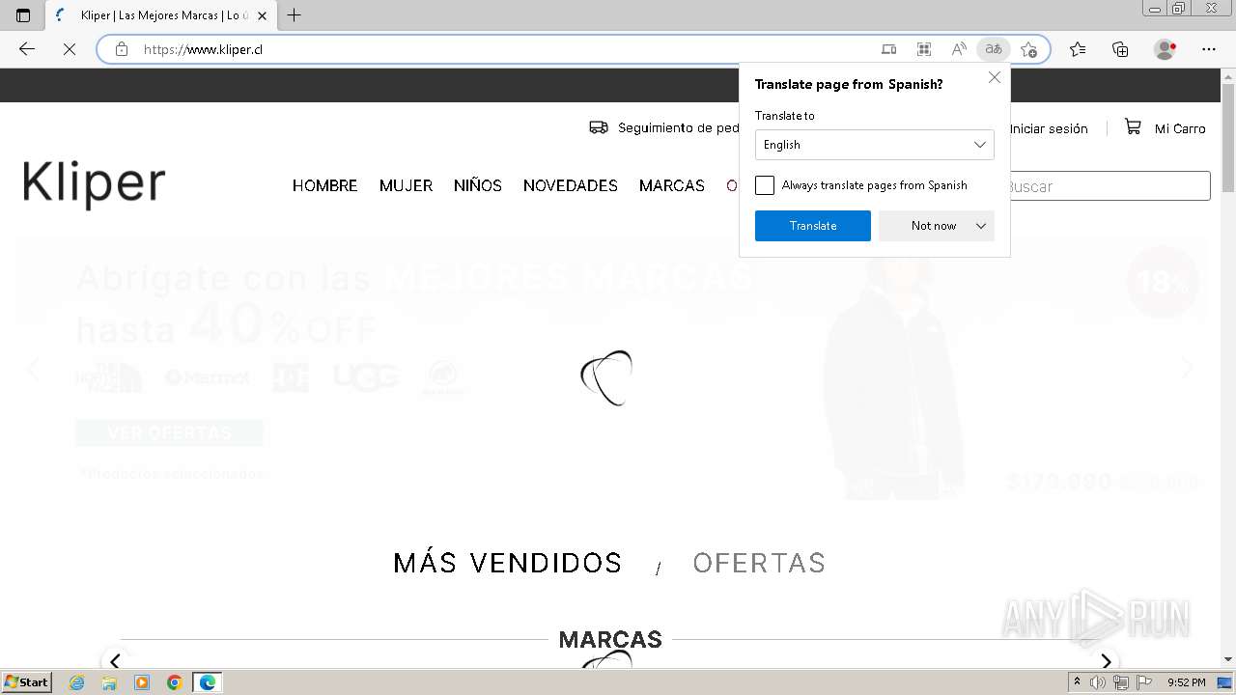Open Edge settings and more menu

(x=1209, y=49)
